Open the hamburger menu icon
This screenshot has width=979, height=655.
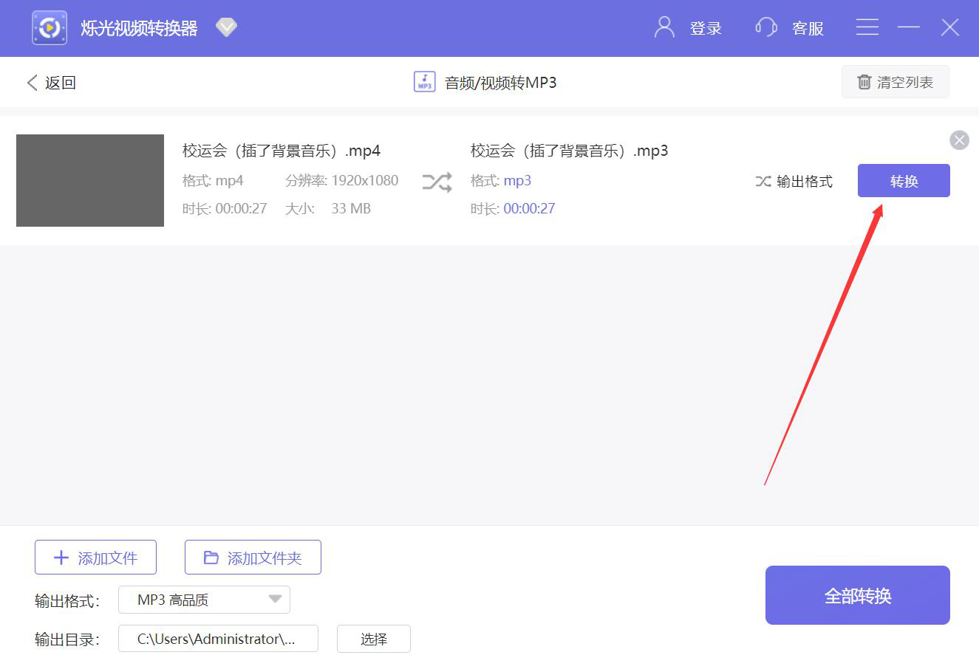click(867, 27)
